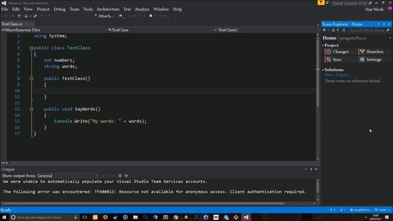Open the Home page dropdown in Team Explorer
The width and height of the screenshot is (393, 221).
391,38
